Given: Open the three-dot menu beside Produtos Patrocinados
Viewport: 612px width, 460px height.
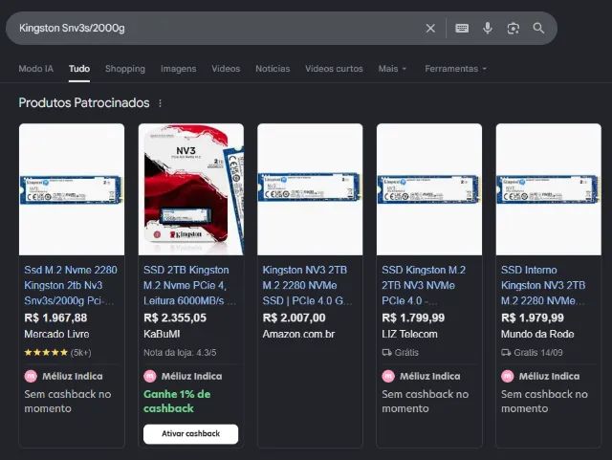Looking at the screenshot, I should 160,103.
